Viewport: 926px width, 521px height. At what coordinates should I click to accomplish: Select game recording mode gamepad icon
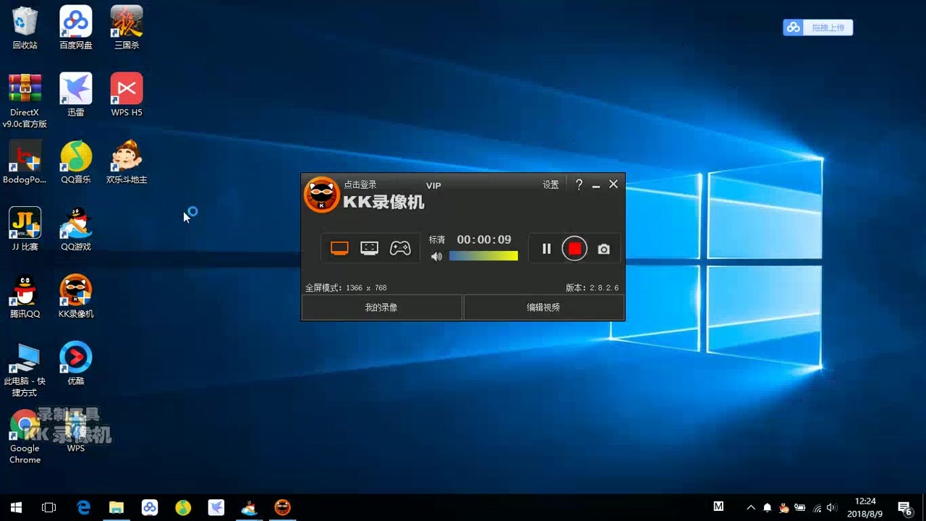click(x=400, y=248)
